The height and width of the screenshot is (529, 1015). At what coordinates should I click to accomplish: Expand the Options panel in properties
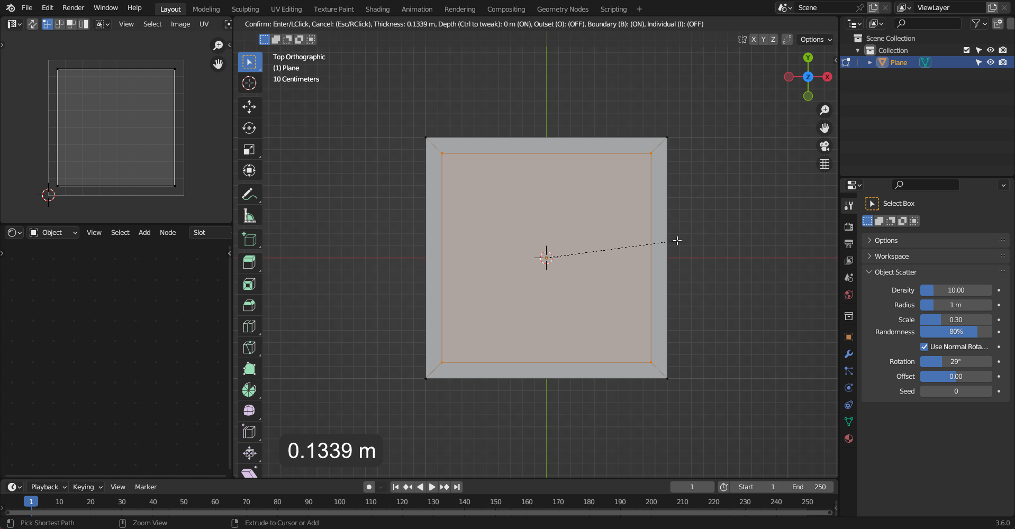click(936, 240)
